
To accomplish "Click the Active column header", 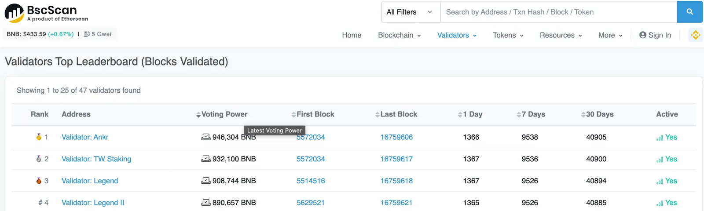I will pyautogui.click(x=667, y=114).
